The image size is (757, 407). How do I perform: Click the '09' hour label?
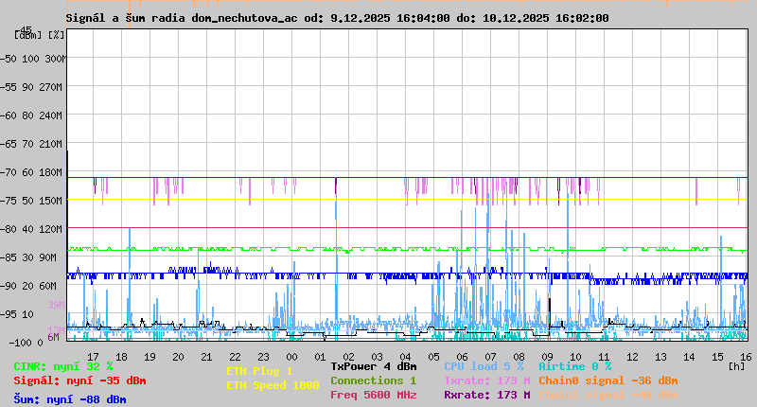[x=547, y=357]
